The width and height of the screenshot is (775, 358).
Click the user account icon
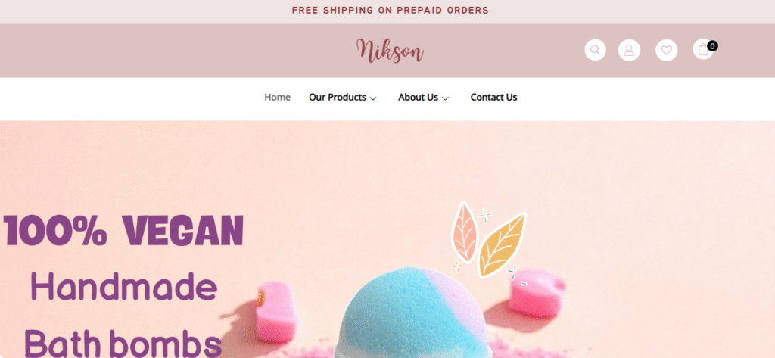click(629, 50)
